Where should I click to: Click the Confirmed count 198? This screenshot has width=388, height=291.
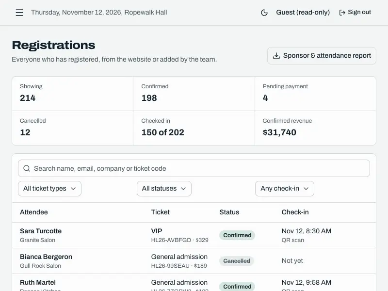pos(149,98)
